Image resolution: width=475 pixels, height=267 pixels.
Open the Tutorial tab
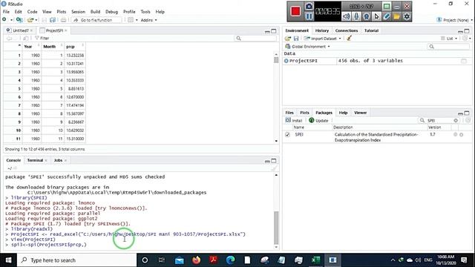(371, 30)
